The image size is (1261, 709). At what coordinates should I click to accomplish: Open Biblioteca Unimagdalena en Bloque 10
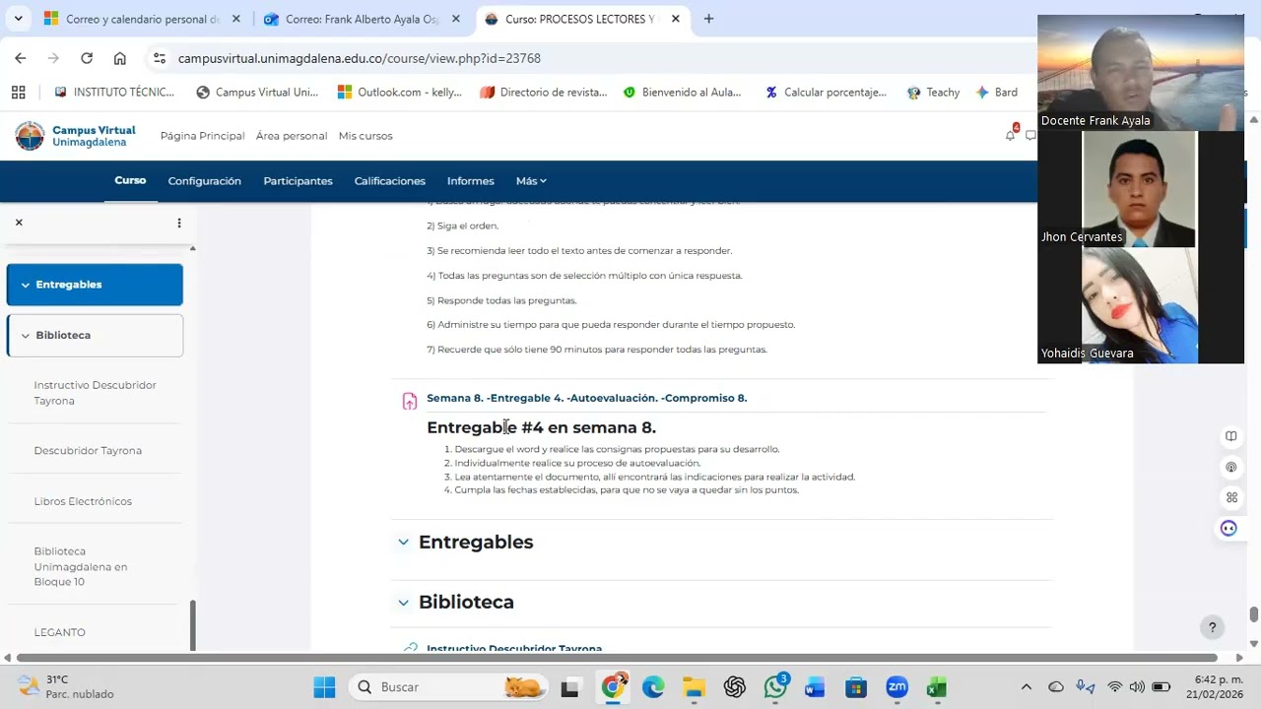tap(81, 566)
